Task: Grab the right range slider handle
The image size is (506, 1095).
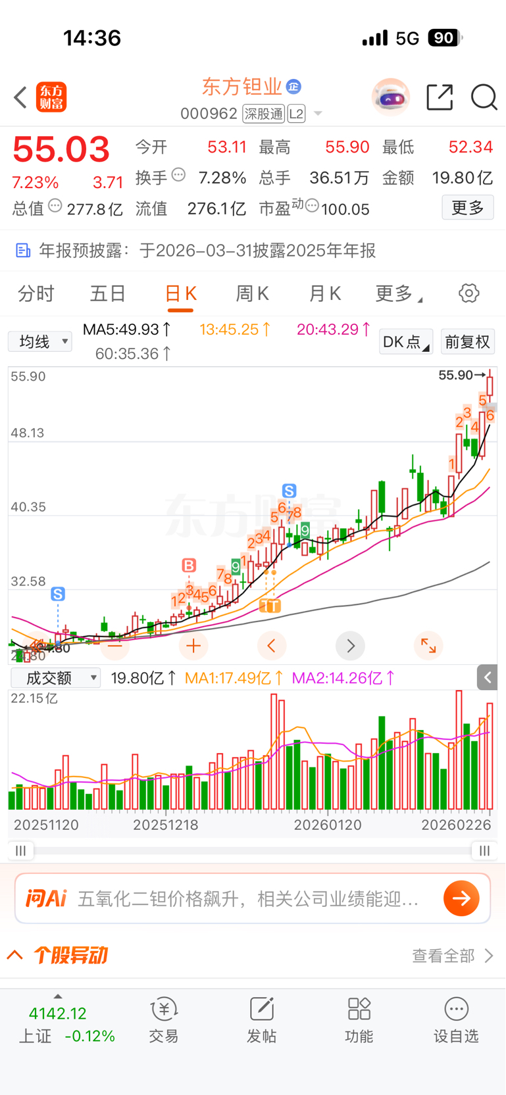Action: [484, 850]
